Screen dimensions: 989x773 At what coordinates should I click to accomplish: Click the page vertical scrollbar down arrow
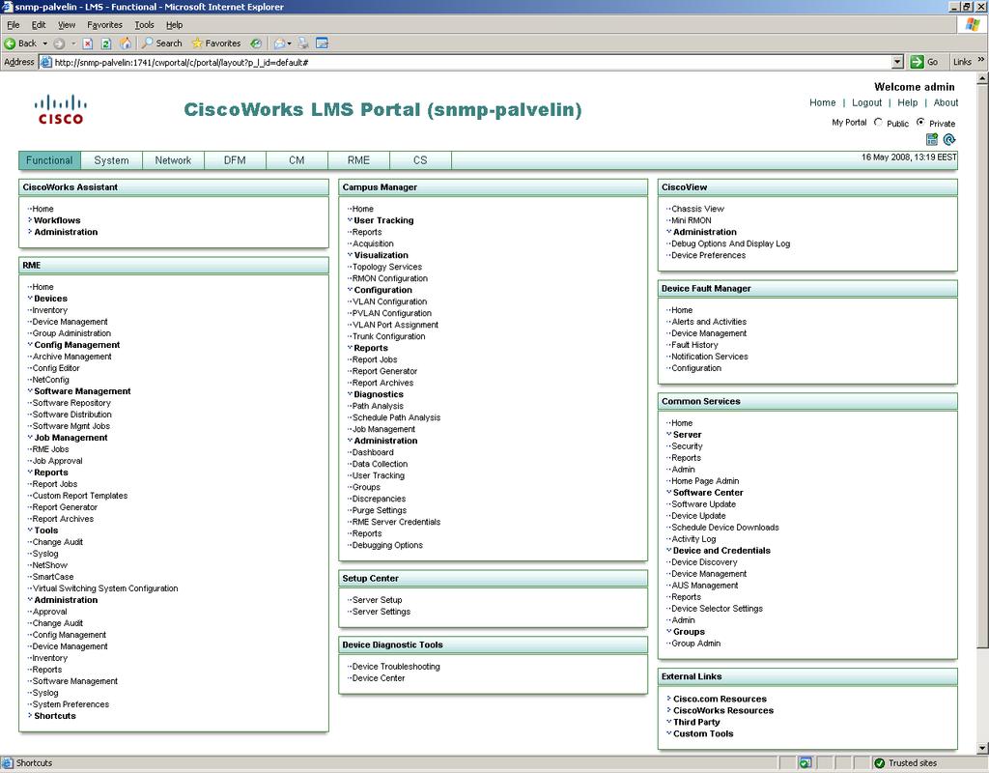(982, 749)
